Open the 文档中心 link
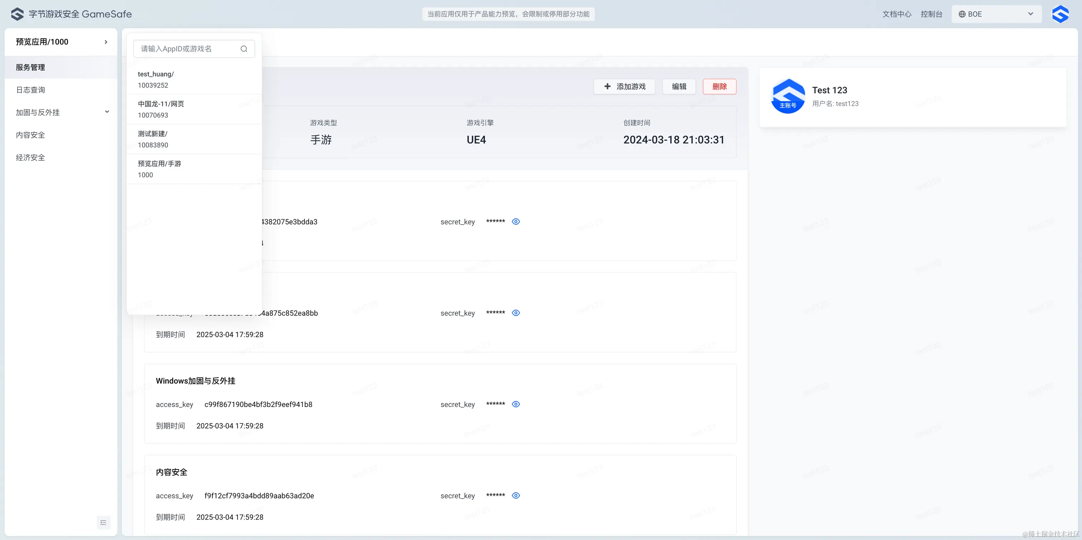1082x540 pixels. [896, 14]
